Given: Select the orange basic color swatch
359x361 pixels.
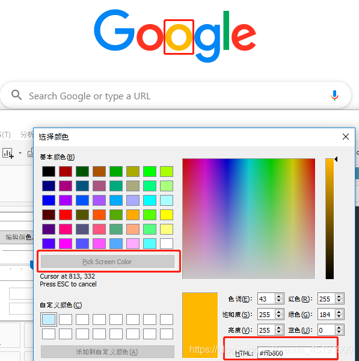Looking at the screenshot, I should [x=133, y=215].
